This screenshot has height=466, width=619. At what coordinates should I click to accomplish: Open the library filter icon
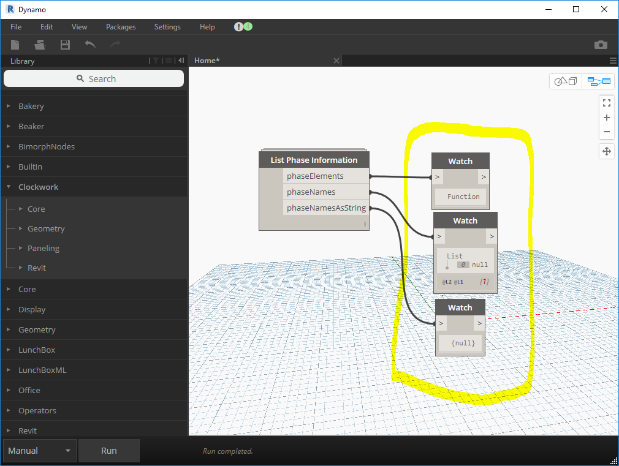point(156,61)
